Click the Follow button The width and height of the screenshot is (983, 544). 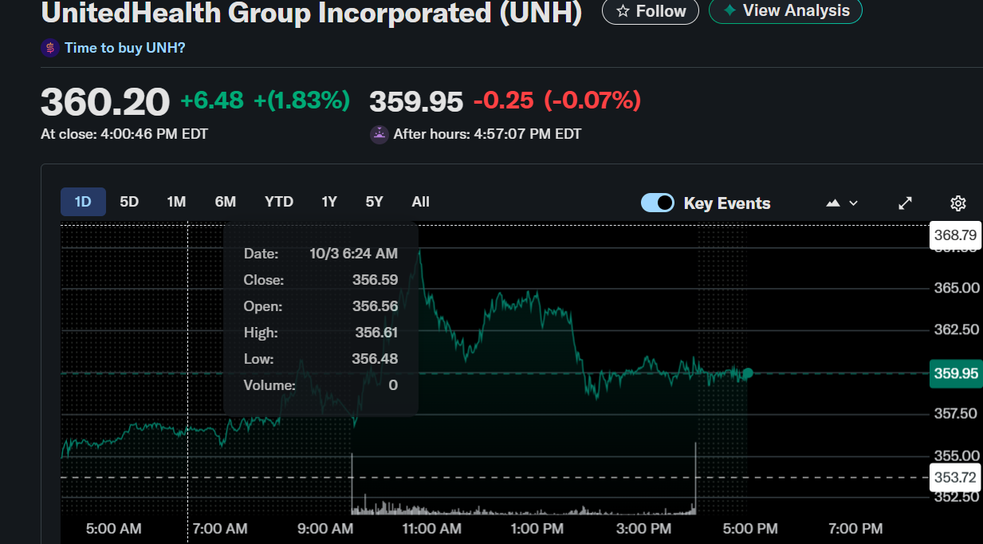[x=651, y=11]
